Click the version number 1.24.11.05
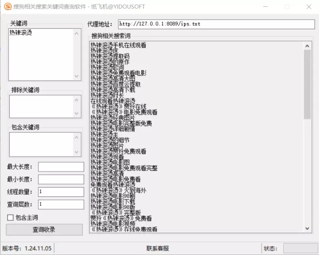This screenshot has width=319, height=255. click(x=38, y=249)
